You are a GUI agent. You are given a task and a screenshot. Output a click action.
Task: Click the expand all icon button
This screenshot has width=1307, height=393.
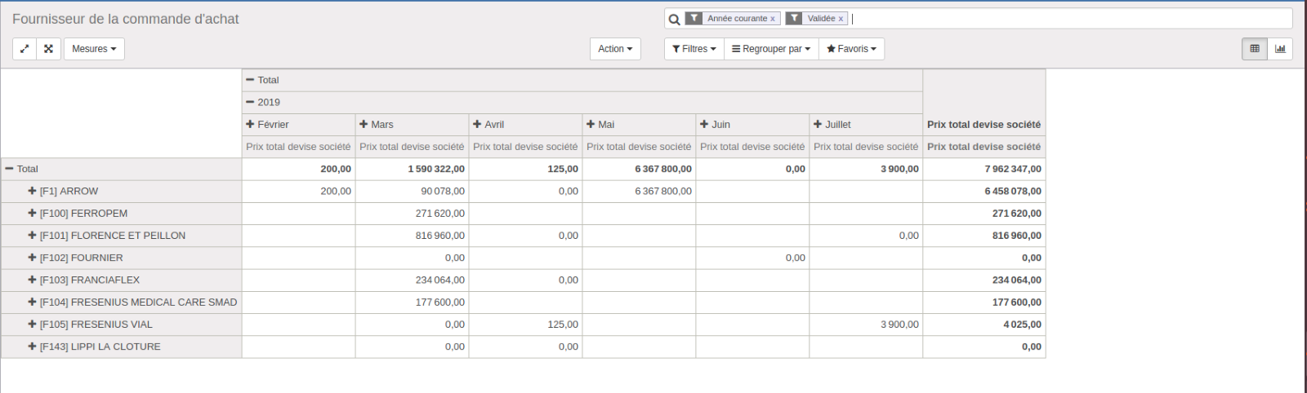pyautogui.click(x=48, y=49)
